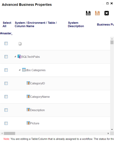Click the SQLTechPubs database icon
The image size is (114, 143).
tap(19, 57)
